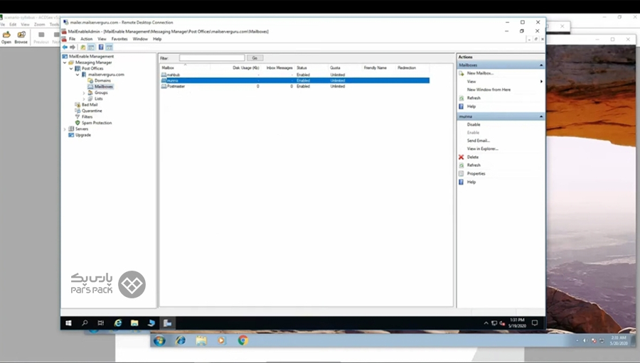The image size is (640, 363).
Task: Select the mahbub mailbox row
Action: pos(294,75)
